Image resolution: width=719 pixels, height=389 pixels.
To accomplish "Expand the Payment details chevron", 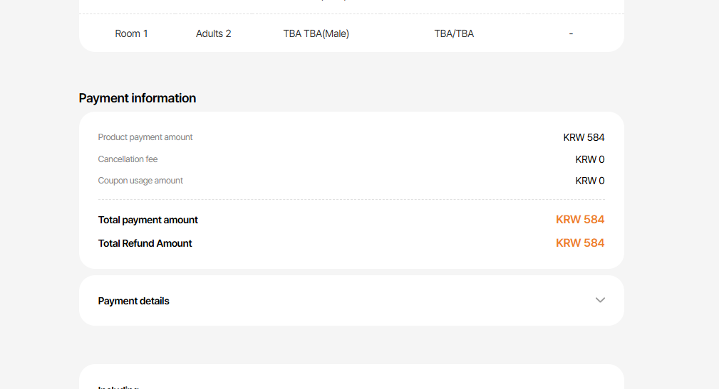I will (600, 300).
